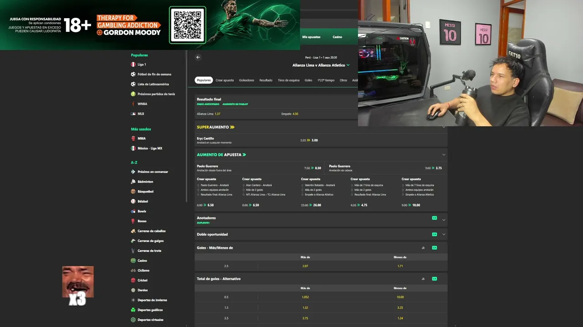
Task: Open the Deportes virtuales icon
Action: coord(133,320)
